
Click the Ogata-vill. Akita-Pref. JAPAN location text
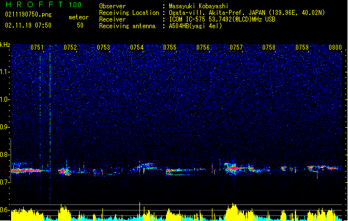(x=247, y=13)
